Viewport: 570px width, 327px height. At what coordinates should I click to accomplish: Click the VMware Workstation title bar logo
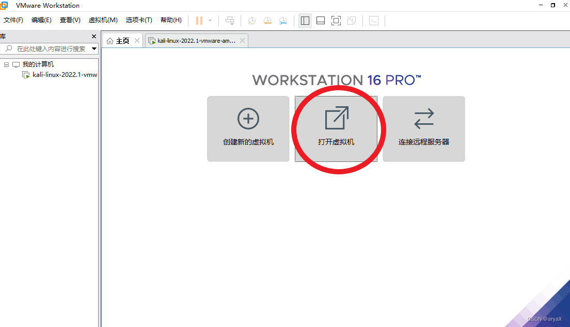pyautogui.click(x=4, y=6)
